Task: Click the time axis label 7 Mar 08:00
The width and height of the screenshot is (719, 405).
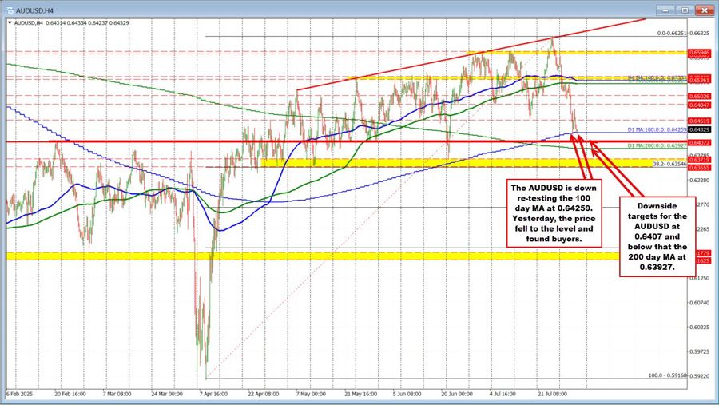Action: pyautogui.click(x=117, y=394)
